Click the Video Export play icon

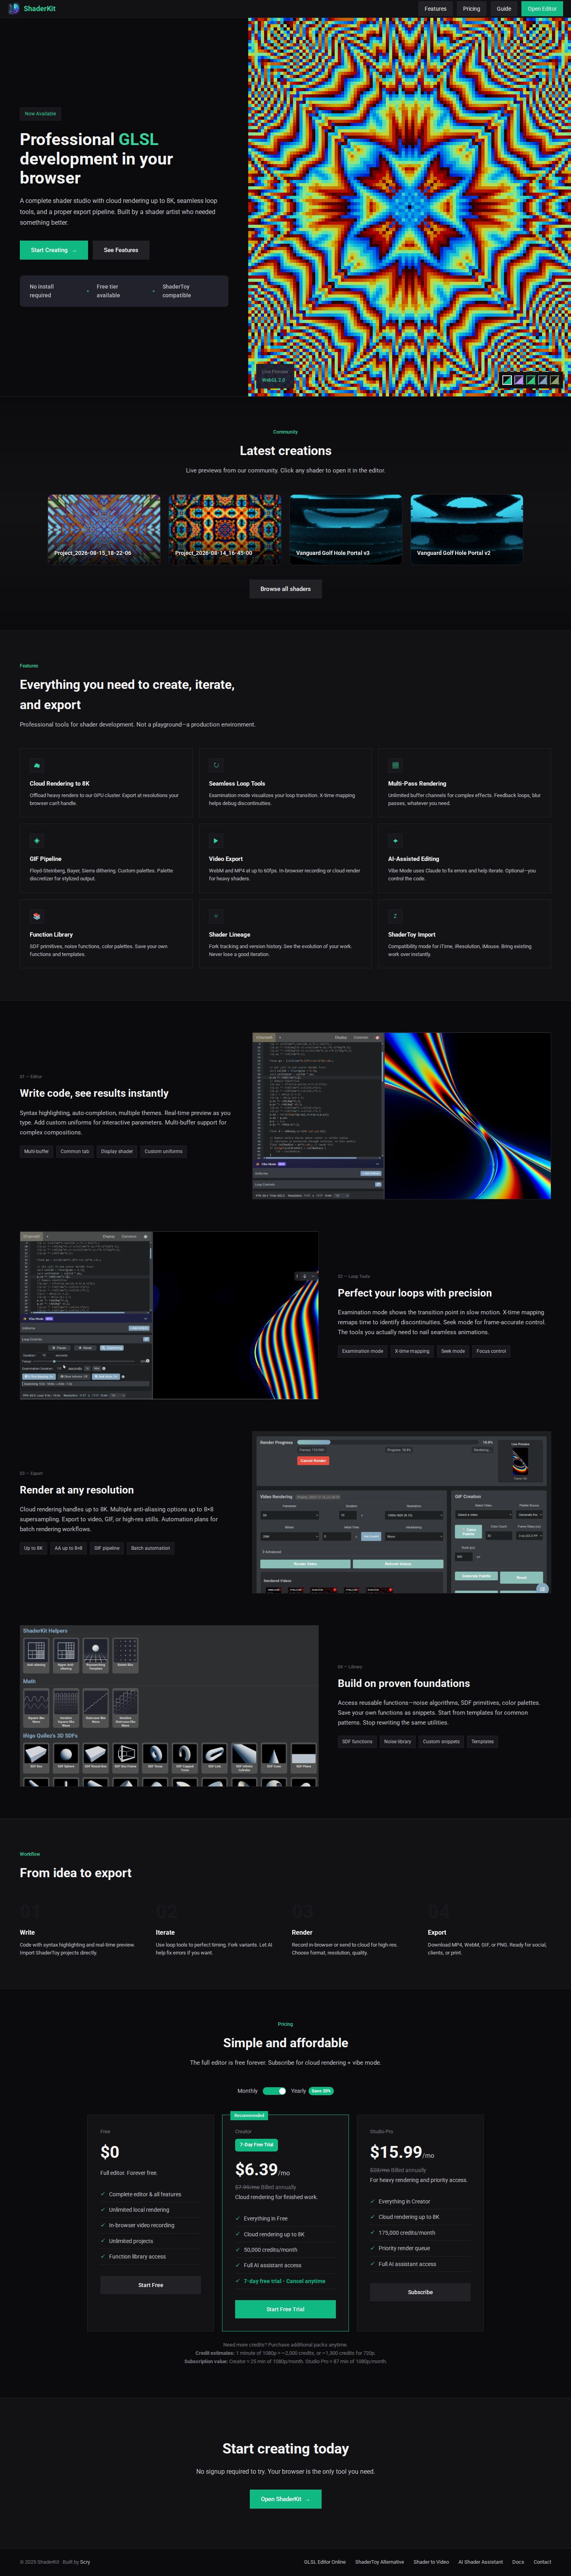pos(216,840)
